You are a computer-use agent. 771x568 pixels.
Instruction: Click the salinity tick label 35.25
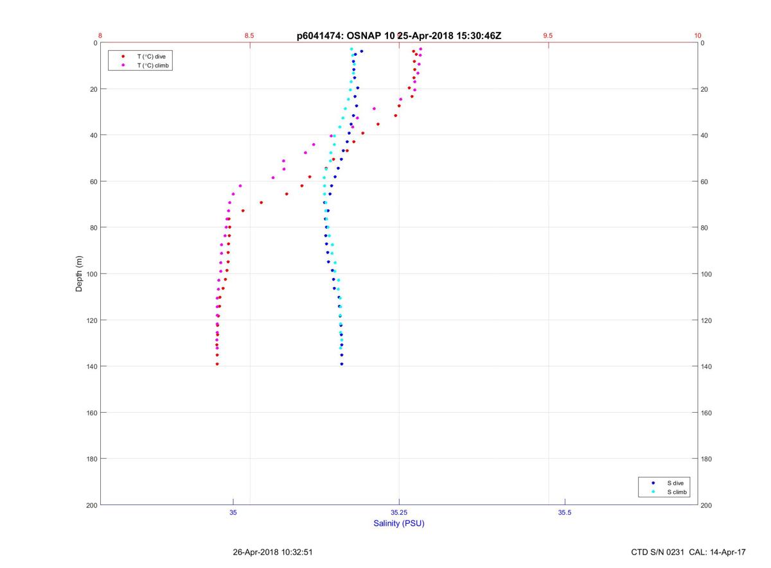click(399, 512)
